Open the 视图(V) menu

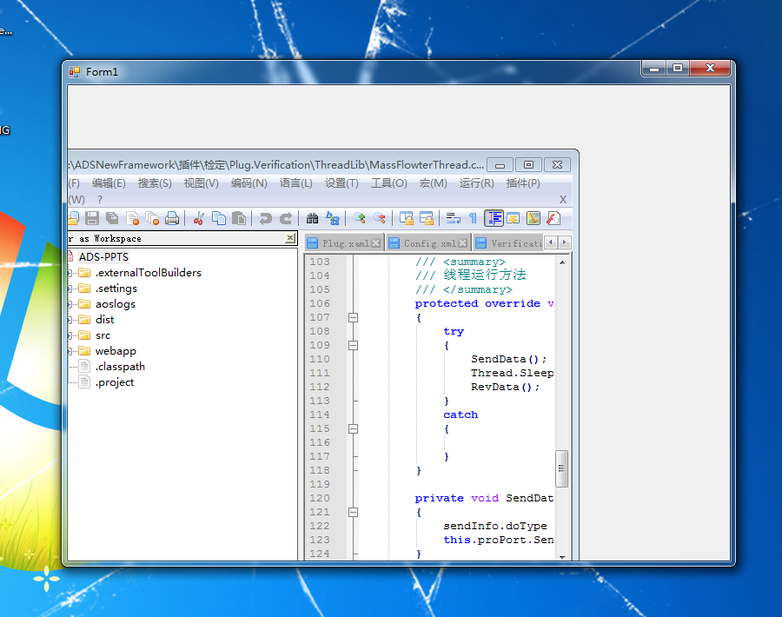[201, 183]
